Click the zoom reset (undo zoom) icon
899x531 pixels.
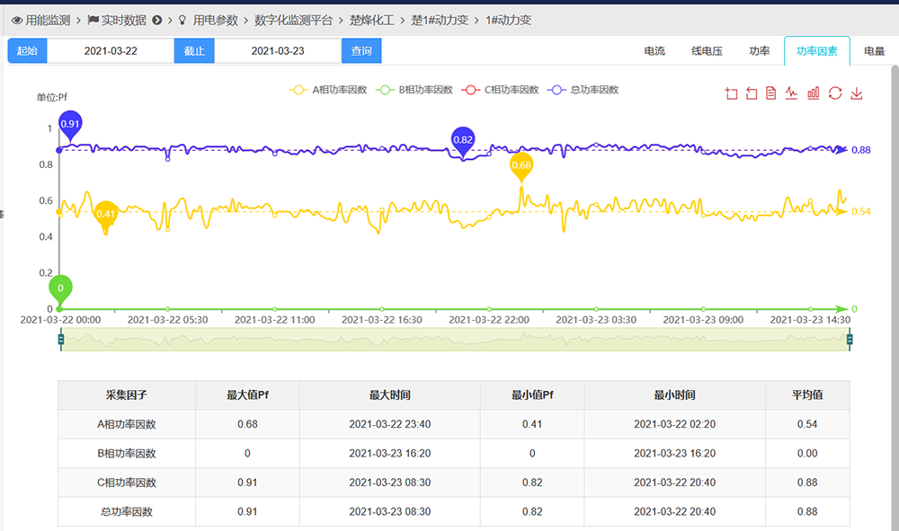[752, 93]
